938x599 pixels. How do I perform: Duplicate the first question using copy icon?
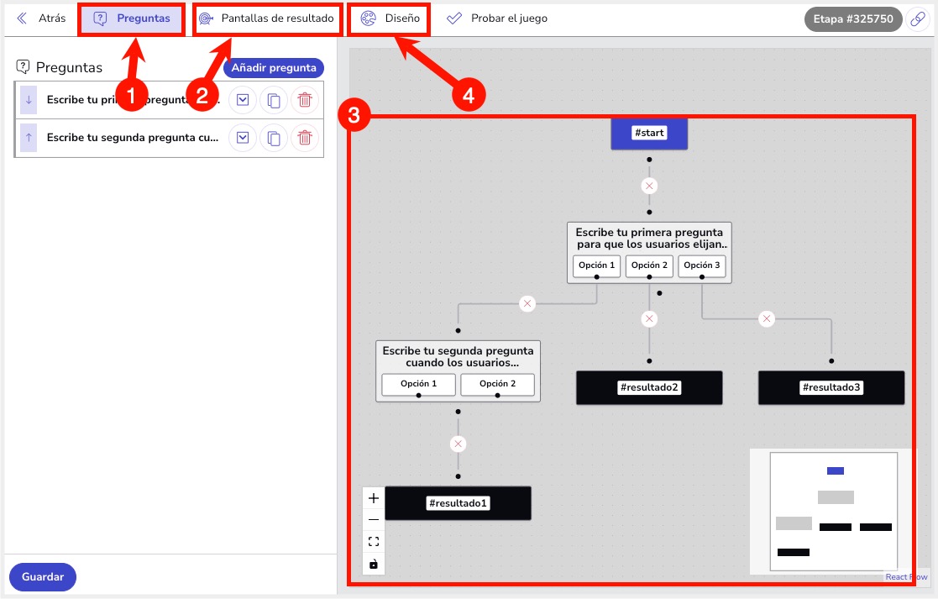click(x=274, y=100)
